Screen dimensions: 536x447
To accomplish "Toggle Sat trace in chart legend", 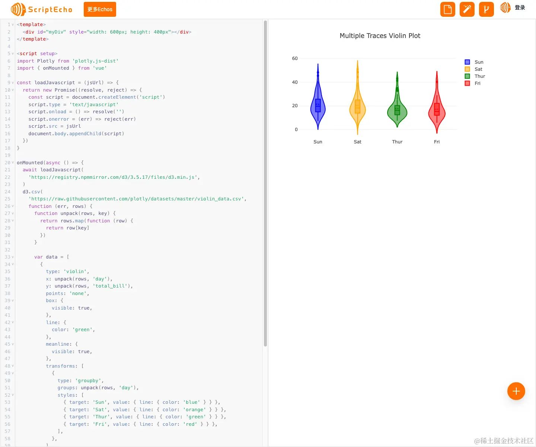I will coord(473,69).
